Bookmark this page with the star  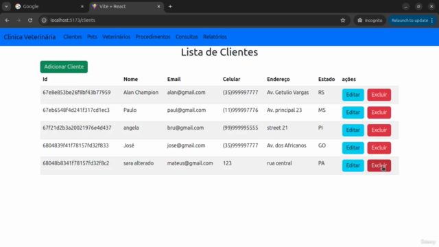click(x=343, y=20)
